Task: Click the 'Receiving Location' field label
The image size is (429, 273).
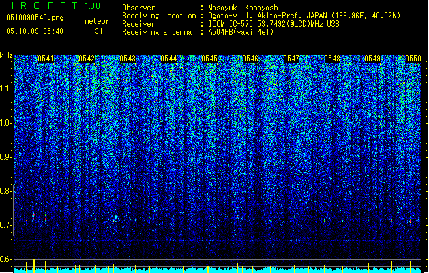Action: coord(159,16)
